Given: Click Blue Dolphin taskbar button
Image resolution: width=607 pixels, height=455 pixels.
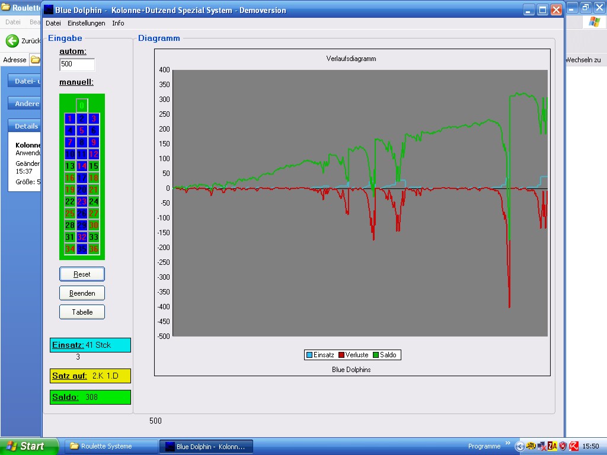Looking at the screenshot, I should coord(206,447).
